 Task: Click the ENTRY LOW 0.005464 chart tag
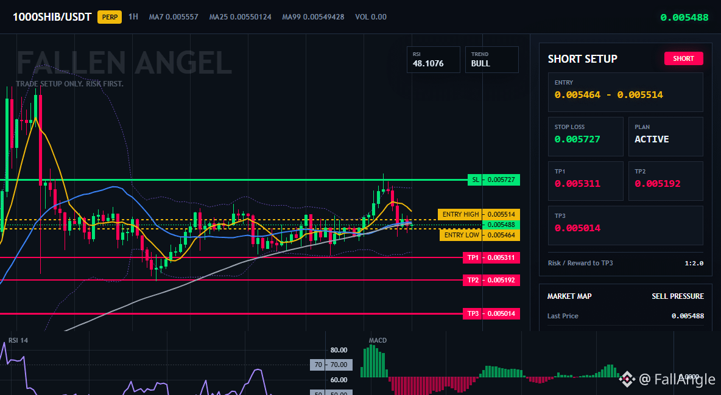tap(480, 235)
